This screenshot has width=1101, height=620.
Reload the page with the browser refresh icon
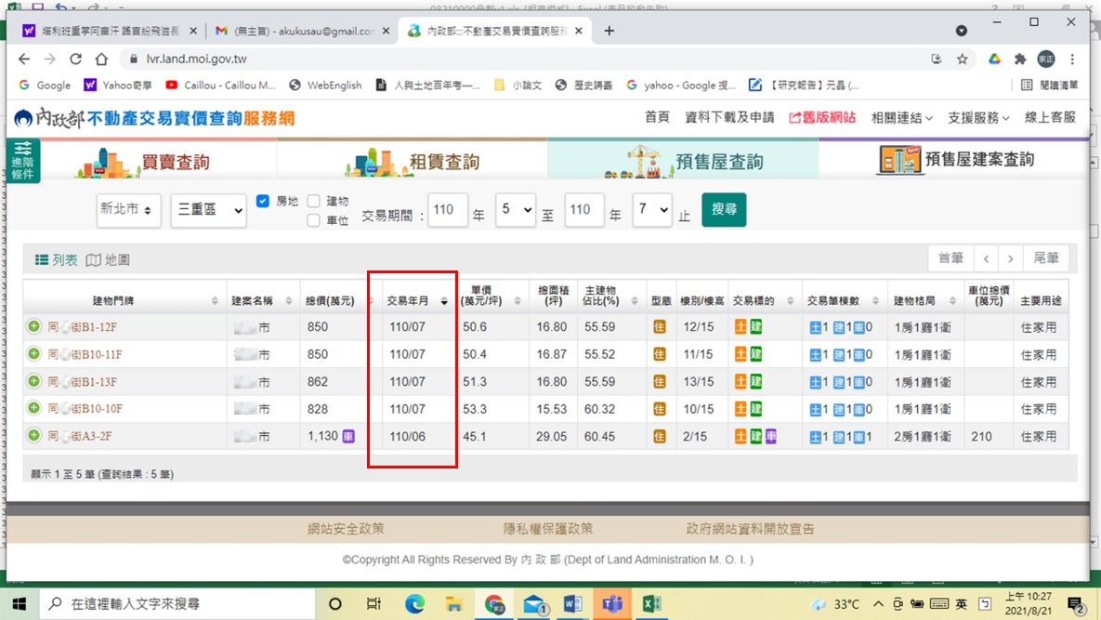pos(76,59)
